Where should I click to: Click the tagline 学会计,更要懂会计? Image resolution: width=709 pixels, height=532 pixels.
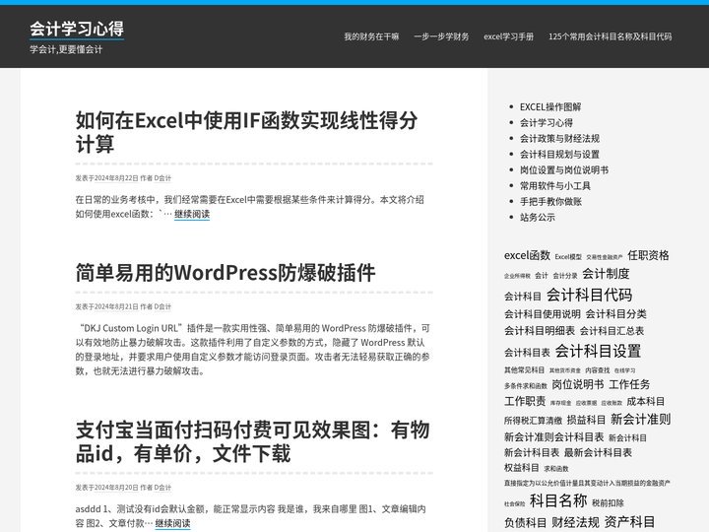pyautogui.click(x=66, y=50)
